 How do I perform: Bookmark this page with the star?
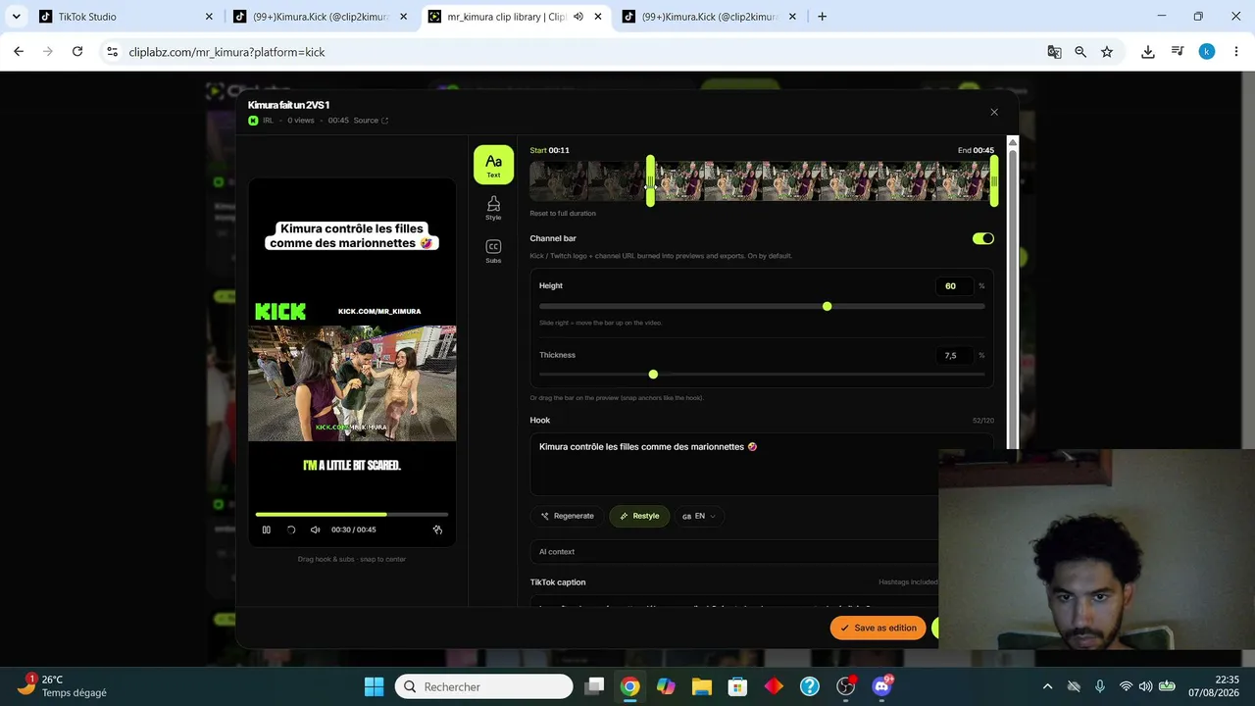point(1107,52)
